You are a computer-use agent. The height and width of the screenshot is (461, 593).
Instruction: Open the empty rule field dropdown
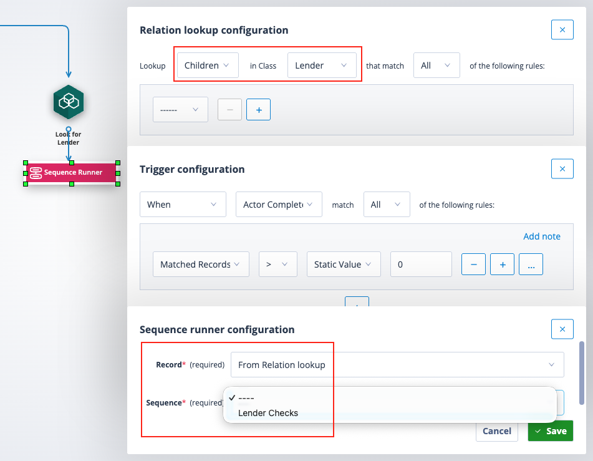click(180, 110)
